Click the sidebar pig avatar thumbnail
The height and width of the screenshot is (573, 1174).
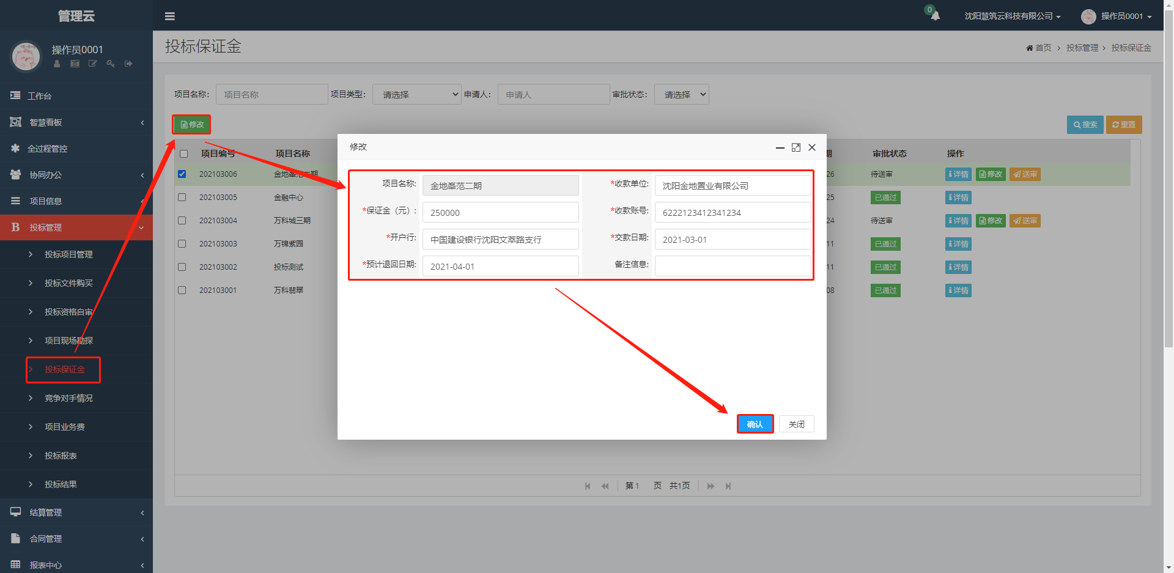coord(26,56)
